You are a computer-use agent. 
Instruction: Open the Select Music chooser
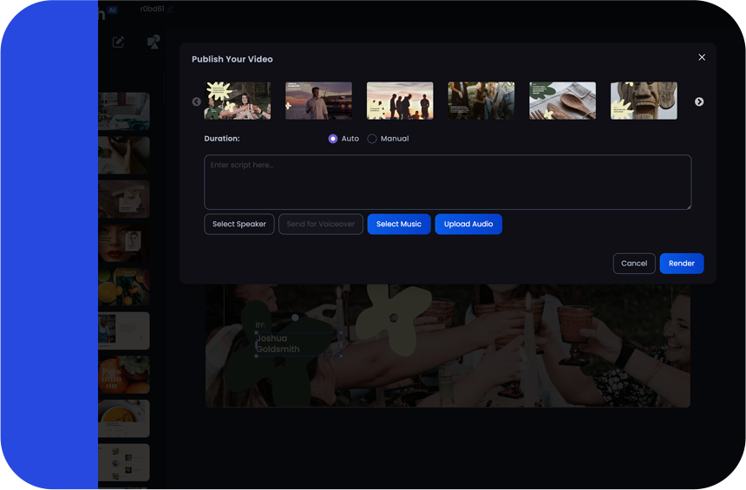(399, 224)
